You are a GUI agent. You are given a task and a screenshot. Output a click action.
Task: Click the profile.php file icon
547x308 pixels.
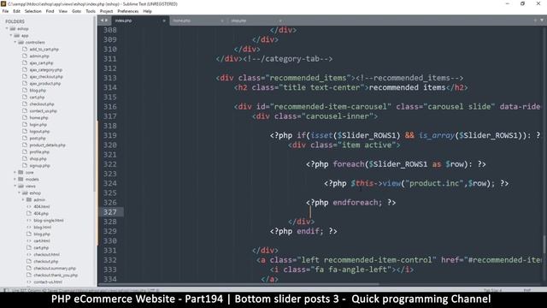25,152
